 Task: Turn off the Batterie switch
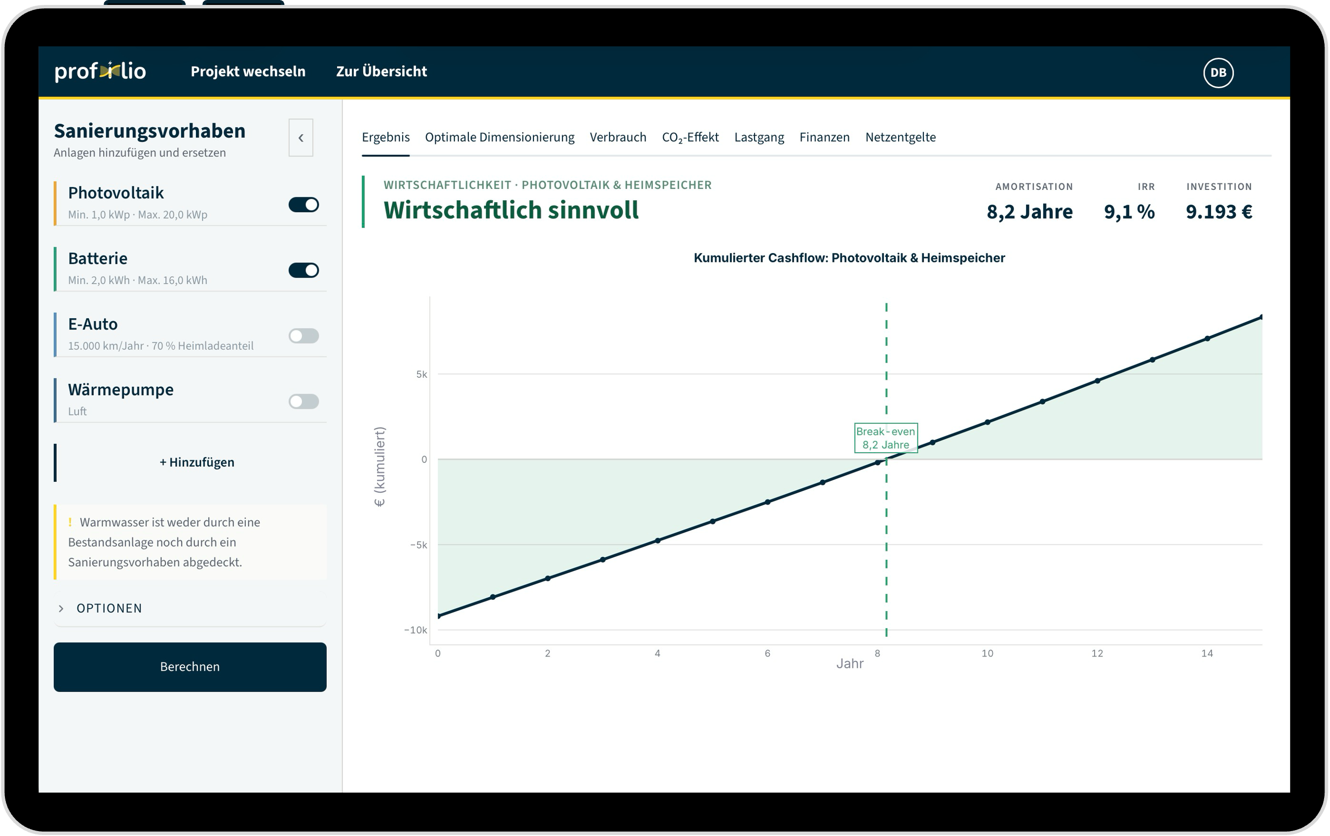point(304,270)
